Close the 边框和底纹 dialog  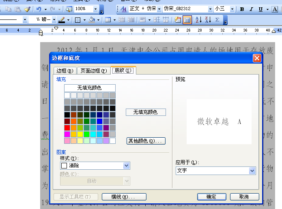(x=257, y=58)
